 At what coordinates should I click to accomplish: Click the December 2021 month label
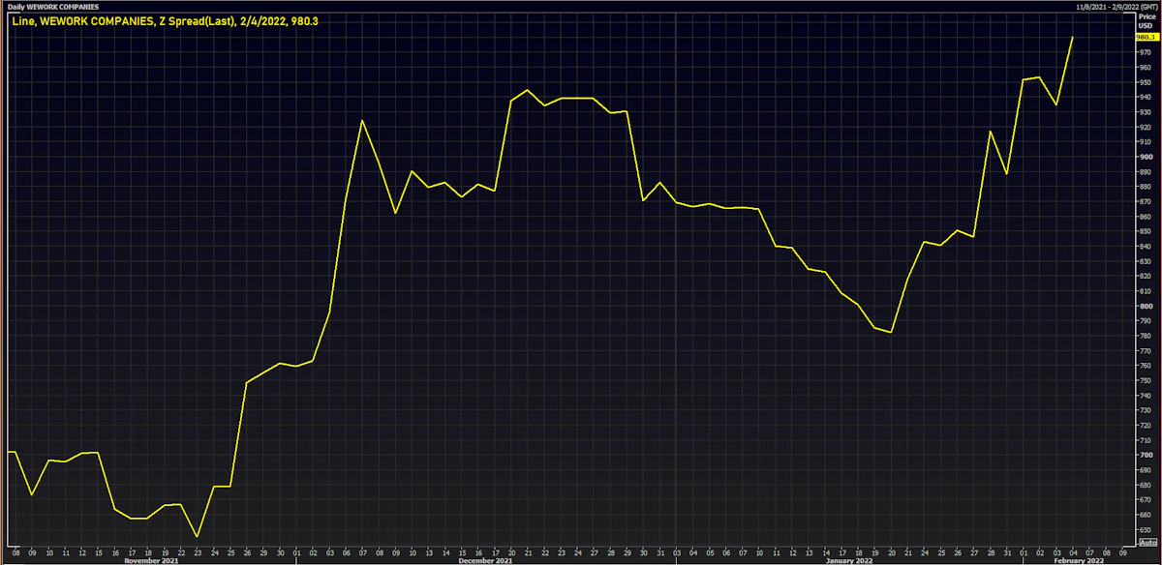[486, 560]
